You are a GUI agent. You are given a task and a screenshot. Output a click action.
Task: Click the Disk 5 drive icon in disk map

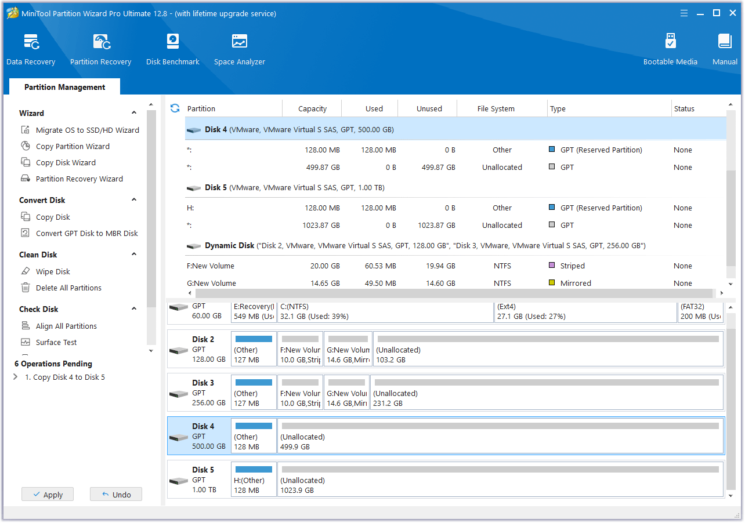179,481
